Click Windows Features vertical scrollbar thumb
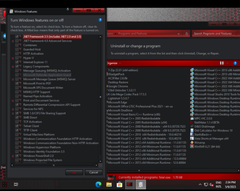Image resolution: width=240 pixels, height=191 pixels. pos(100,97)
